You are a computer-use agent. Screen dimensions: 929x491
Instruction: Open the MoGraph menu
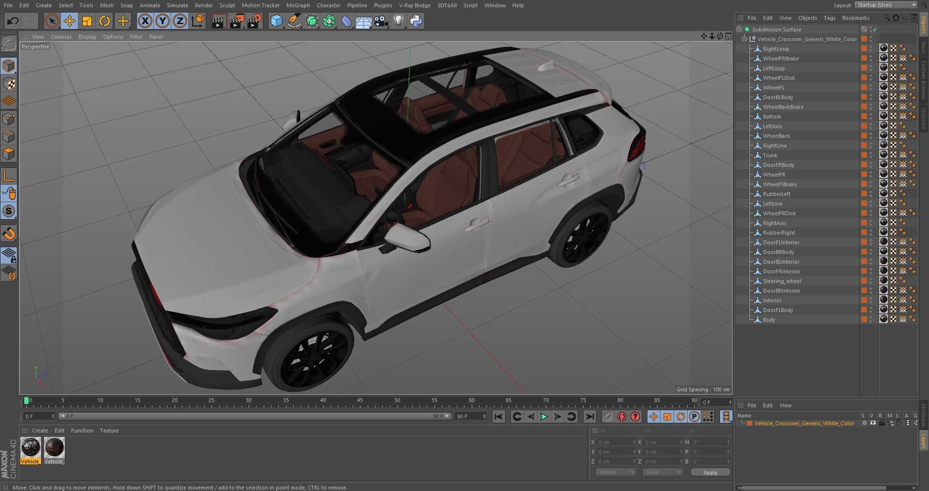tap(298, 5)
